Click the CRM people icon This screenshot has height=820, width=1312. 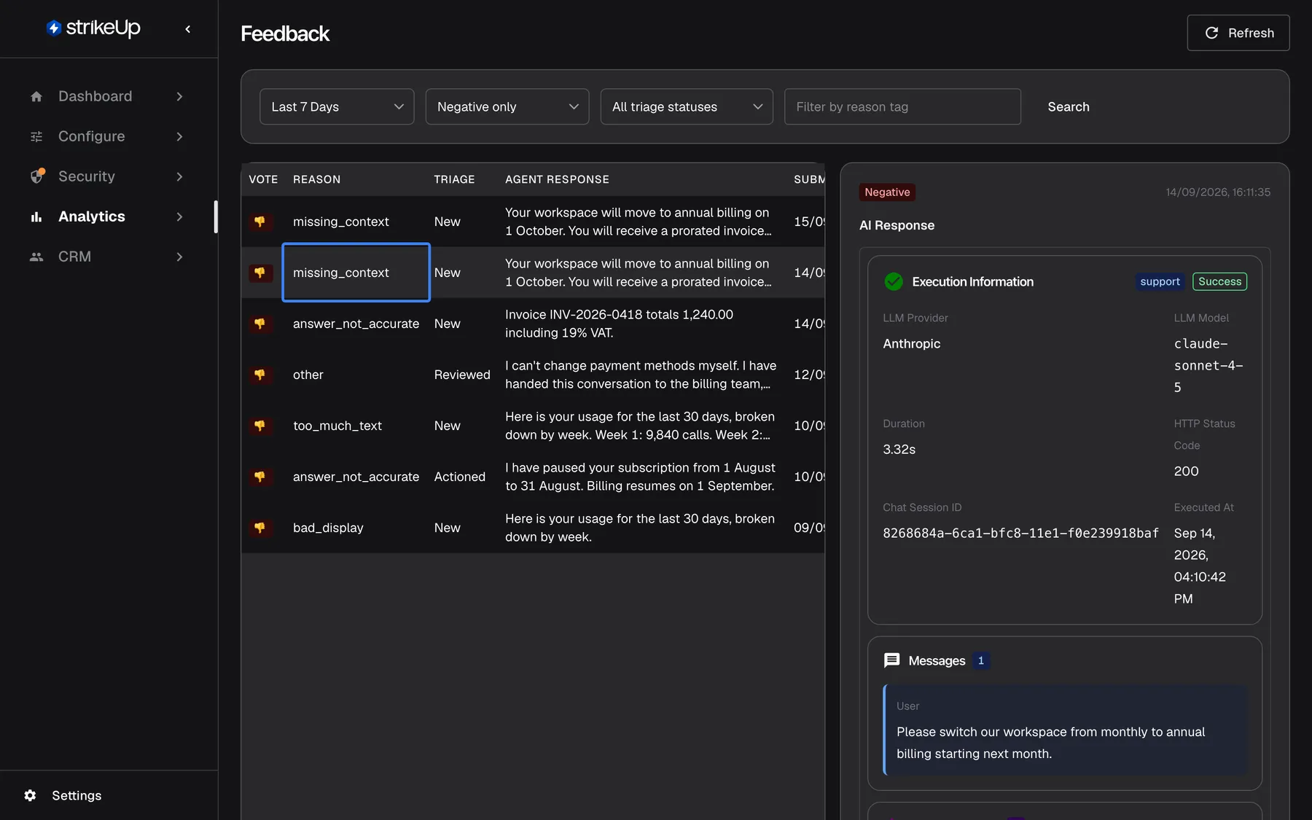pos(36,257)
